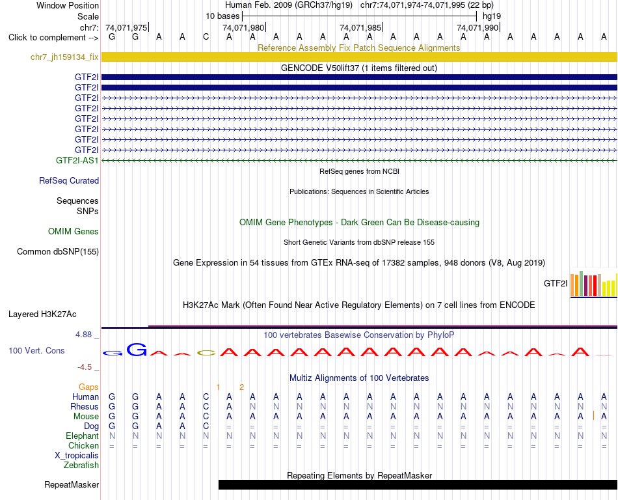Click the GTF2I label beside the GTEx bar chart
The image size is (618, 500).
click(x=556, y=283)
